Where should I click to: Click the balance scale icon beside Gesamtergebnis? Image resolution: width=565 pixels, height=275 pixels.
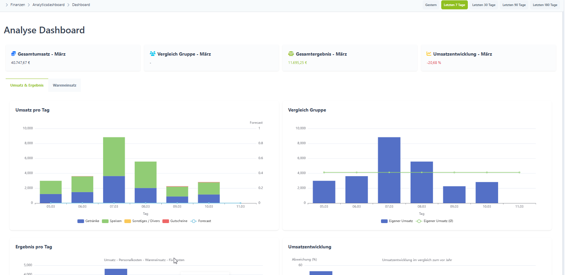click(291, 54)
